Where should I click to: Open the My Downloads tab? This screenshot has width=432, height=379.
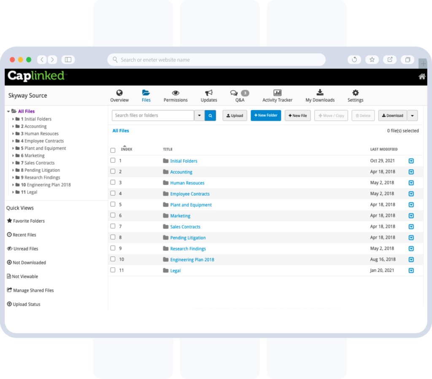point(320,96)
